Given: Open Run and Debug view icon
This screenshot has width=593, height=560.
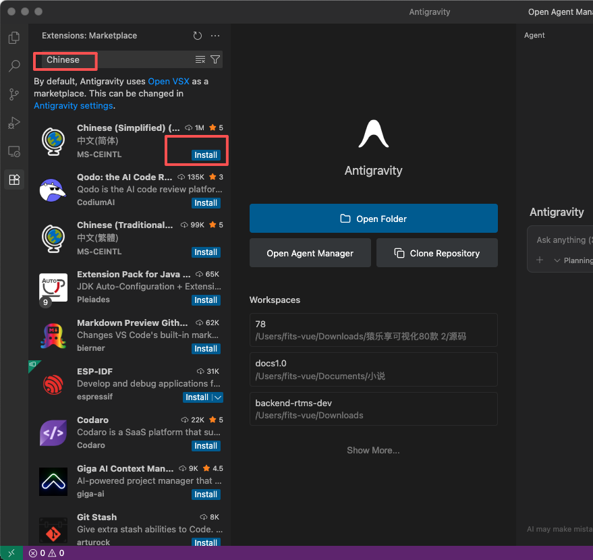Looking at the screenshot, I should coord(14,123).
